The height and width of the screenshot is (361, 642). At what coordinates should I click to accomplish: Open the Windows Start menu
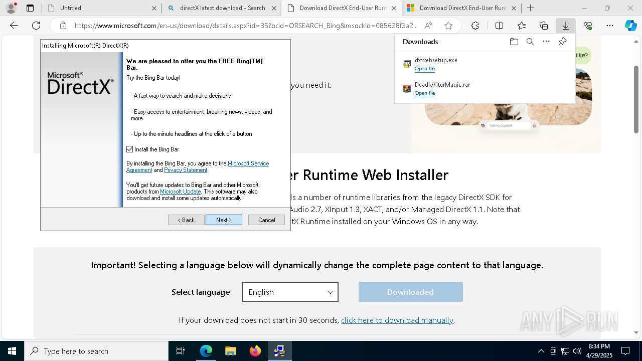pyautogui.click(x=12, y=351)
